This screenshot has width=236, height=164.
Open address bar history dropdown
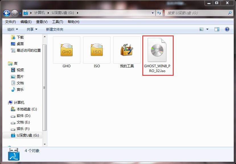[x=153, y=13]
